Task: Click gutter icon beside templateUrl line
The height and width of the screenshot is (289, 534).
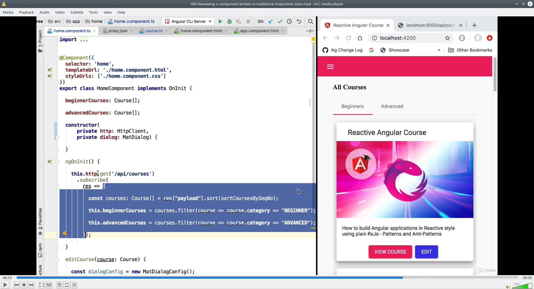Action: tap(50, 70)
